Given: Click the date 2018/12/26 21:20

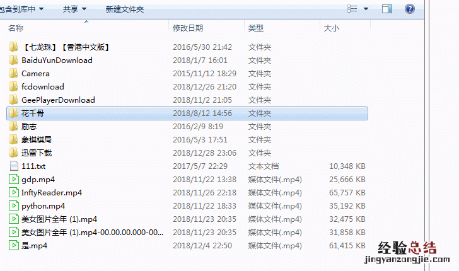Looking at the screenshot, I should click(x=205, y=87).
